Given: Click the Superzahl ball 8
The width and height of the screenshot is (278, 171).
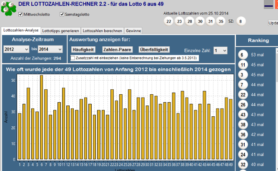Looking at the screenshot, I should tap(241, 21).
